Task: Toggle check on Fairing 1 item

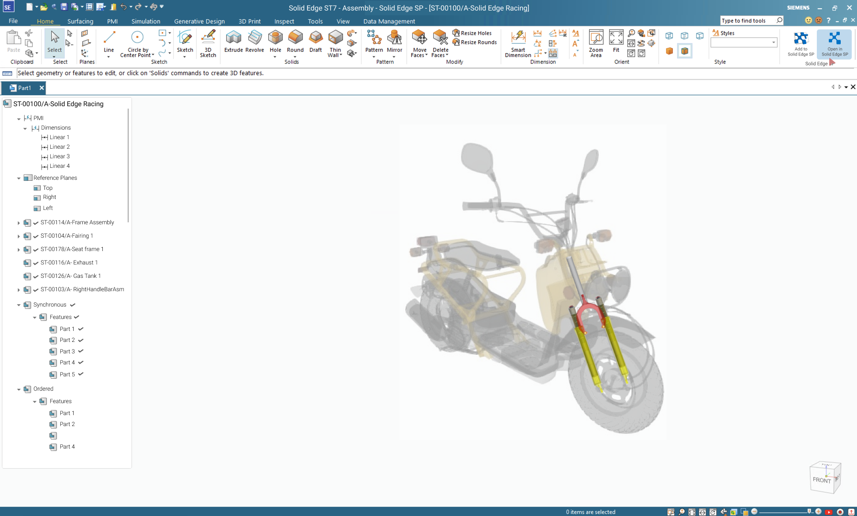Action: [x=36, y=236]
